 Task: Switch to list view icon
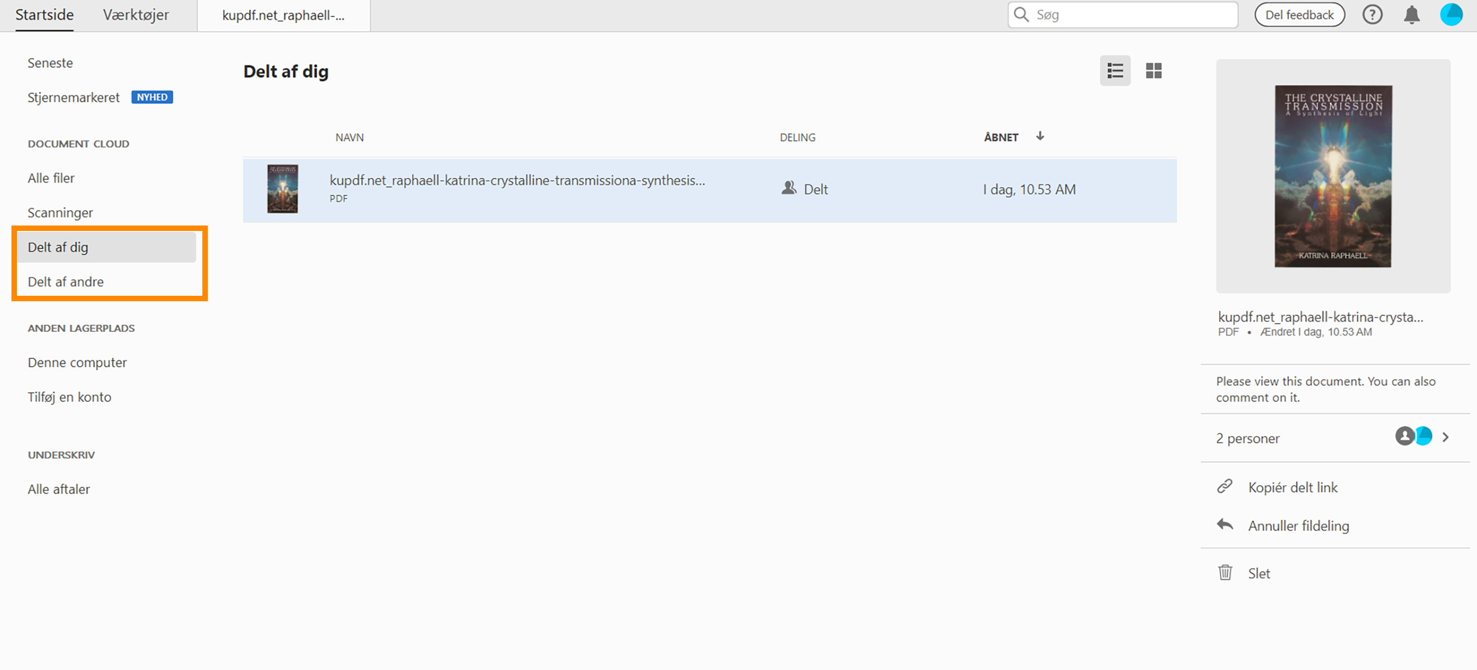point(1115,71)
